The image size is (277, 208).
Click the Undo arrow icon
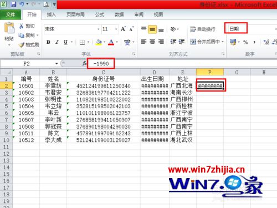(x=22, y=4)
